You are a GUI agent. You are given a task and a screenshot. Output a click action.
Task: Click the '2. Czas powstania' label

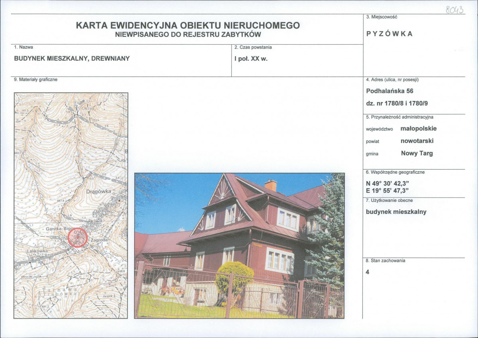253,47
